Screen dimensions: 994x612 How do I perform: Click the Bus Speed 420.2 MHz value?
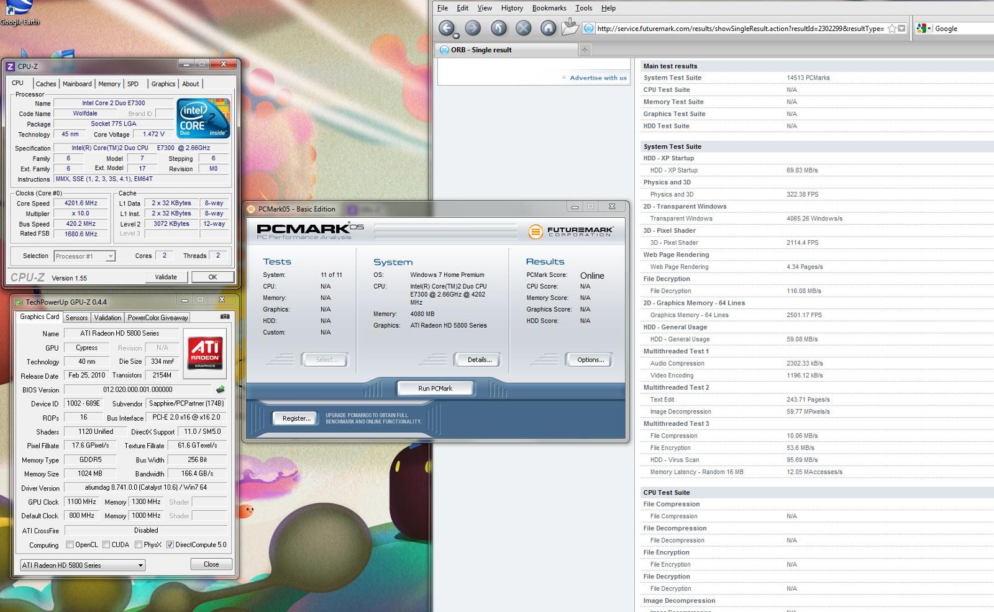[81, 224]
